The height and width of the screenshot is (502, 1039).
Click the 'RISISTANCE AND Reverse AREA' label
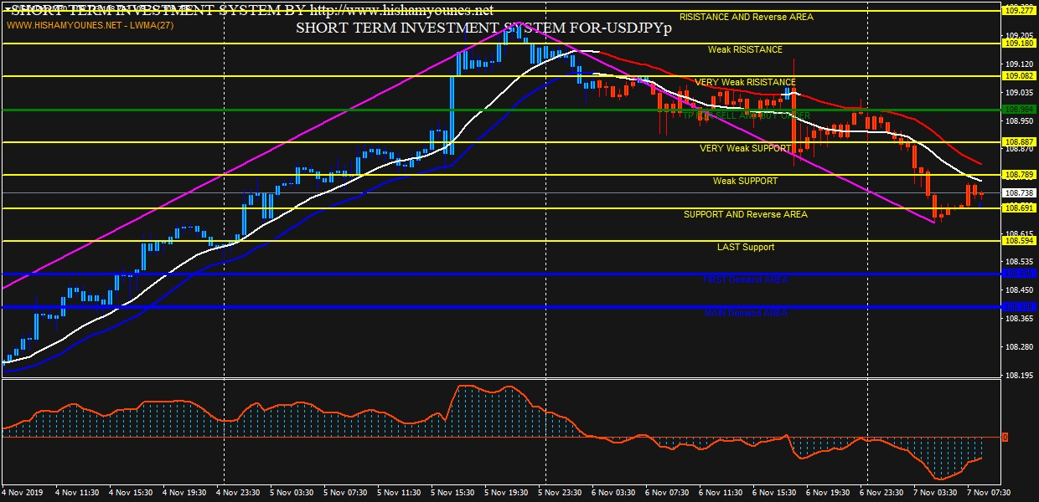746,17
